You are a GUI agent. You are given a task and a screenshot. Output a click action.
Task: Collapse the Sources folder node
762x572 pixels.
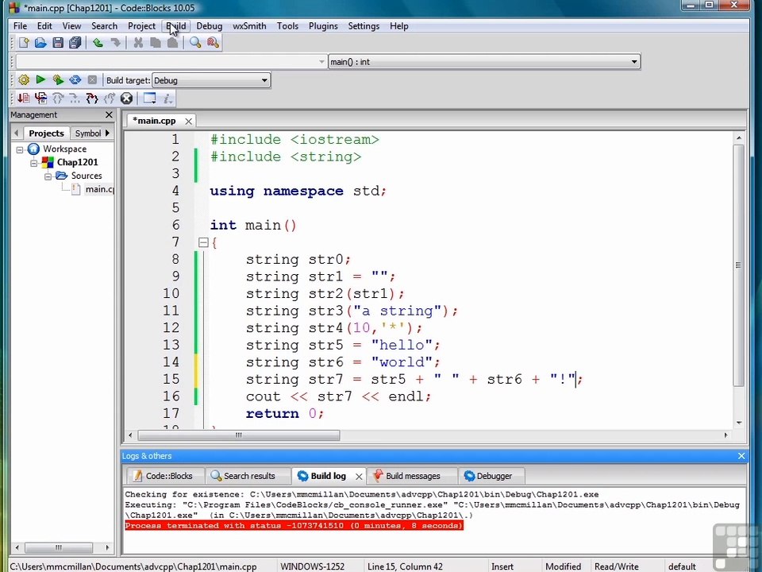48,176
